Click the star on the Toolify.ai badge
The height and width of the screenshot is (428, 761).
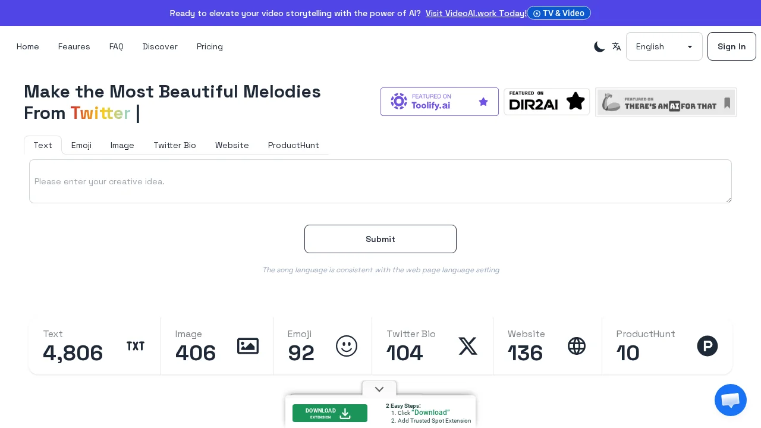pos(483,102)
